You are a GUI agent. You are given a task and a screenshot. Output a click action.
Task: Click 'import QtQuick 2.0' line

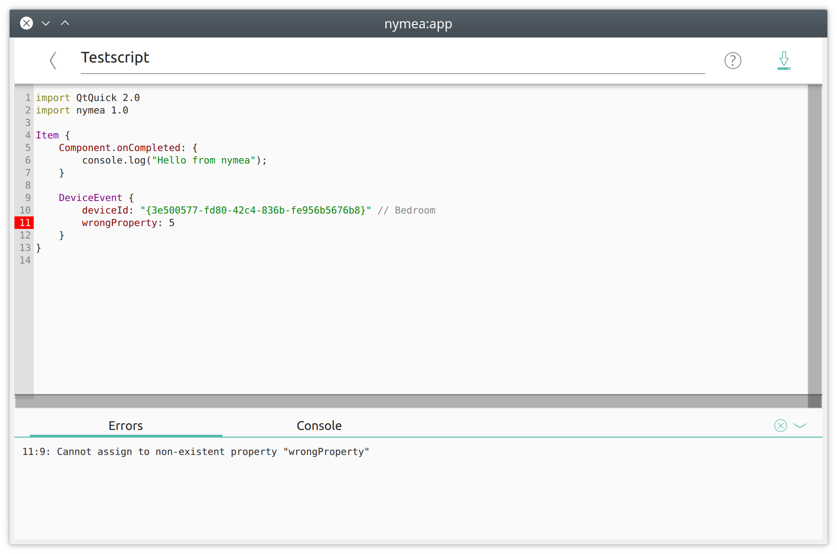(x=88, y=98)
